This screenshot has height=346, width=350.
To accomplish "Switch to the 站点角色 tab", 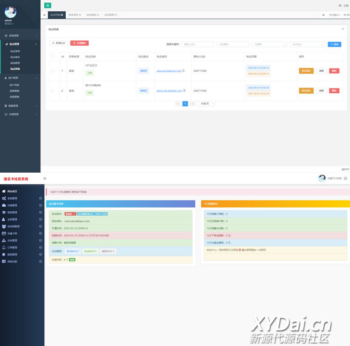I will pyautogui.click(x=93, y=15).
